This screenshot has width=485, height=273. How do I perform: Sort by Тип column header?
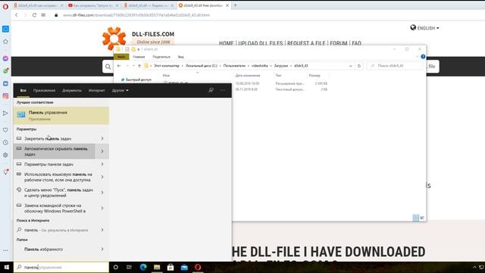278,75
